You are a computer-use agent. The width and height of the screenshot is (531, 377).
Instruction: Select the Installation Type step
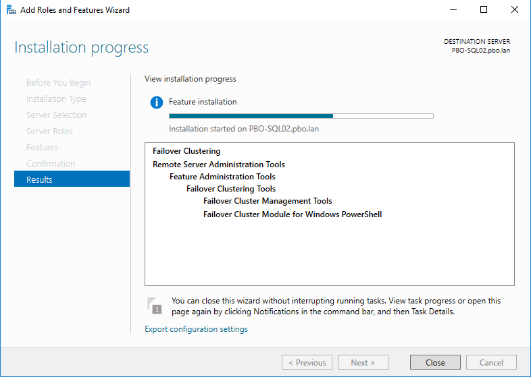click(56, 99)
